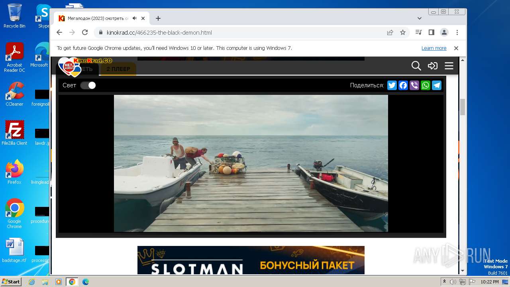Share the movie on Facebook
The width and height of the screenshot is (510, 287).
(403, 85)
